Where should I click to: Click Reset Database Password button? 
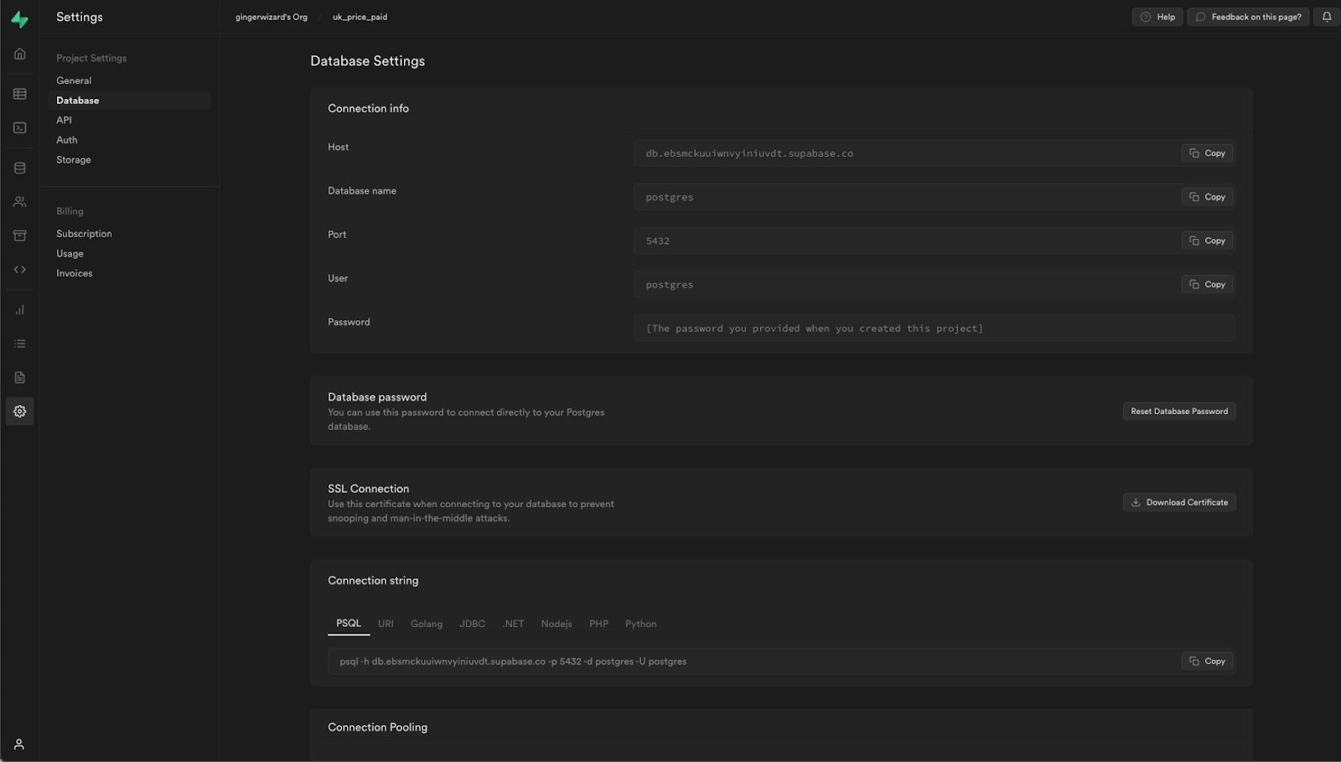pos(1178,412)
